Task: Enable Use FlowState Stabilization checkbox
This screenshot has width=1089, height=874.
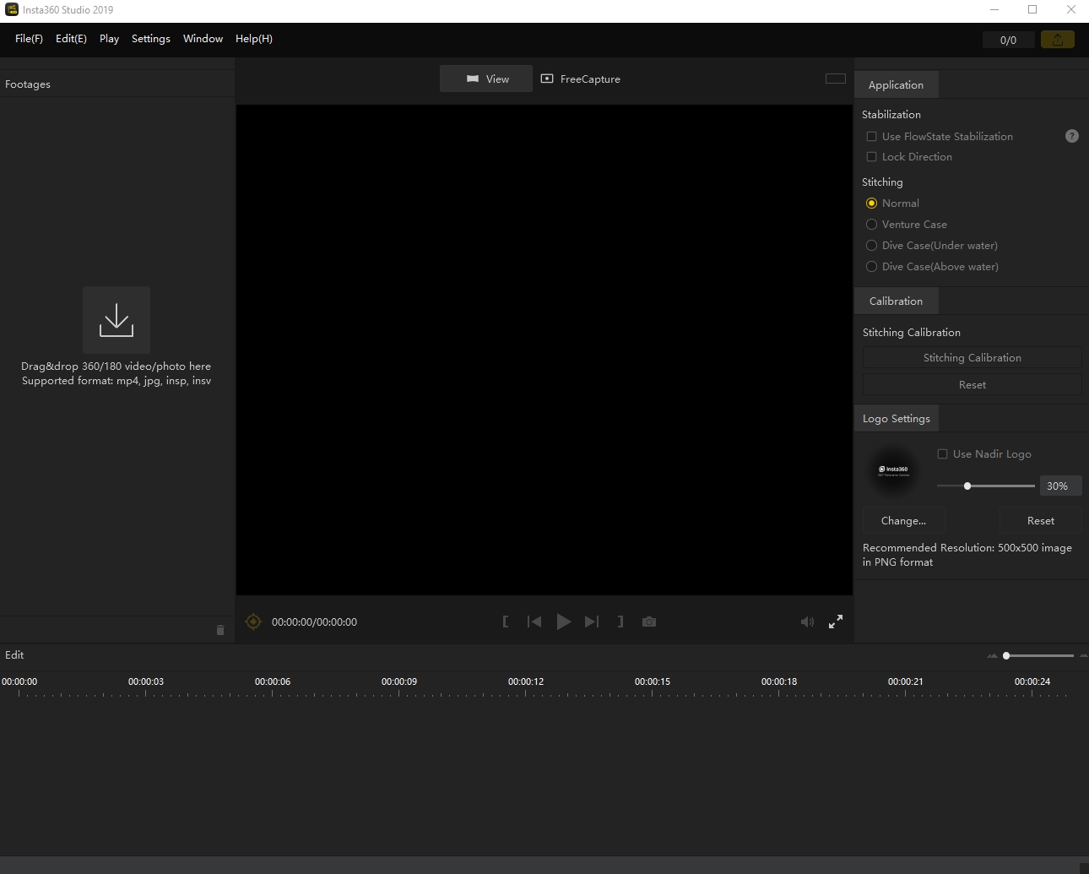Action: (x=871, y=137)
